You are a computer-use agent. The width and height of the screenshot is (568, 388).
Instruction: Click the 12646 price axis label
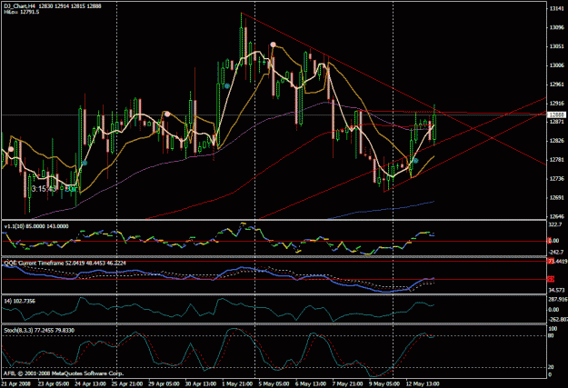pos(556,216)
